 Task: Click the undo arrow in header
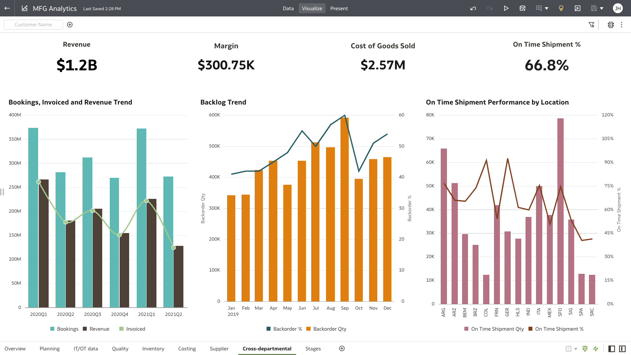pyautogui.click(x=473, y=8)
